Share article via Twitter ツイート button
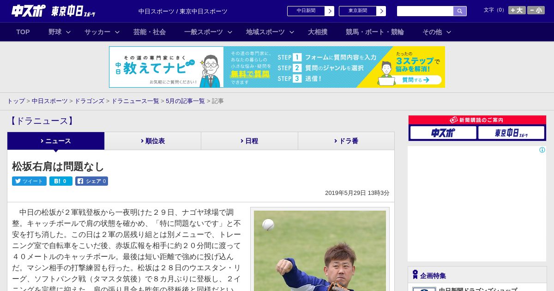This screenshot has width=554, height=291. click(x=29, y=181)
